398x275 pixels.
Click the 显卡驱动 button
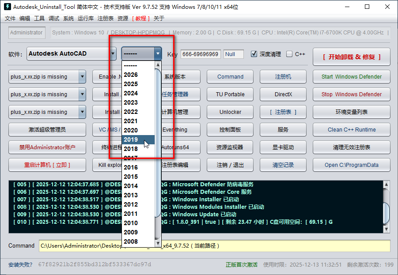coord(283,147)
